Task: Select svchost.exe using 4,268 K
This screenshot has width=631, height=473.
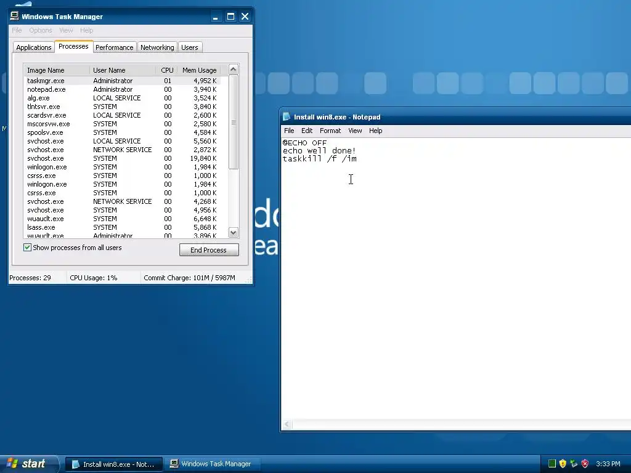Action: tap(123, 201)
